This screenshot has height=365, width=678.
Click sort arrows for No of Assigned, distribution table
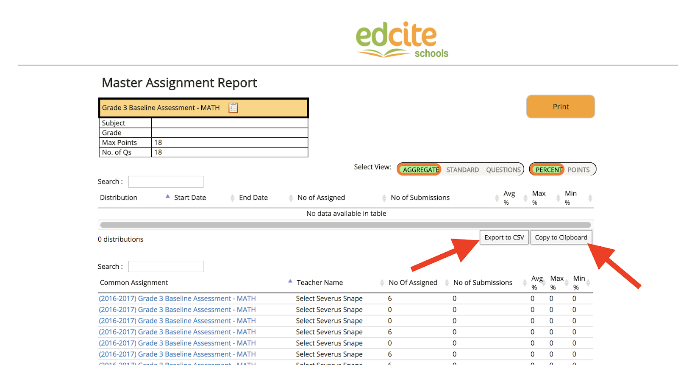pos(384,198)
